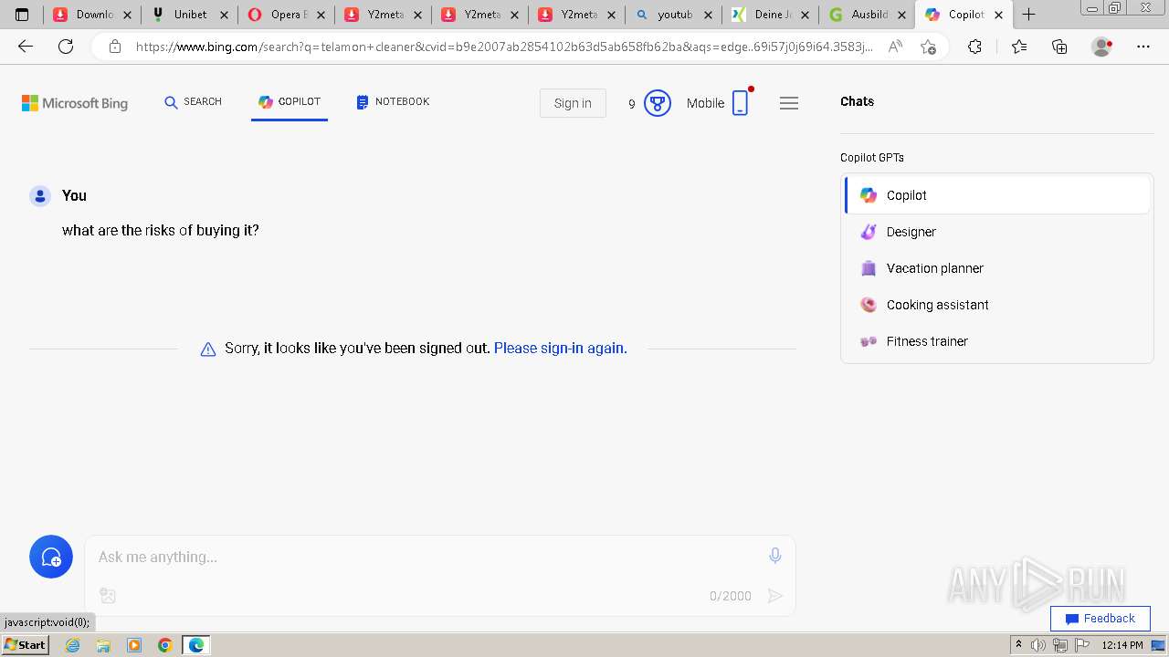Open browser profile avatar
Viewport: 1169px width, 657px height.
pos(1102,47)
